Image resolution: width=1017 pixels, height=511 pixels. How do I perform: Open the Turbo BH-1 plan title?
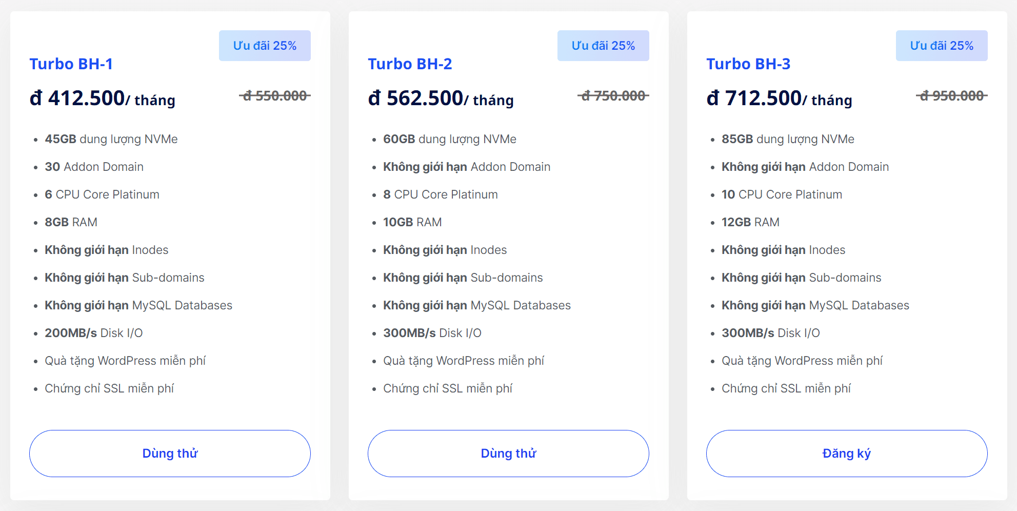click(x=71, y=64)
